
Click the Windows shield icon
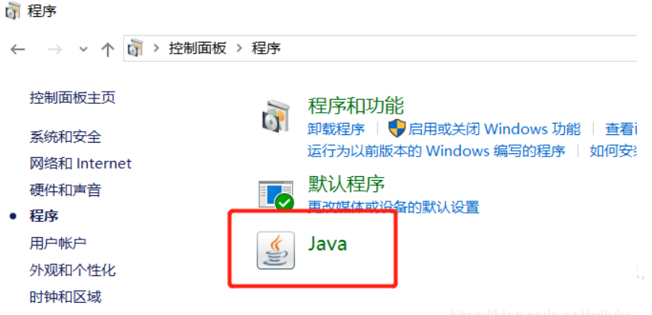(397, 129)
